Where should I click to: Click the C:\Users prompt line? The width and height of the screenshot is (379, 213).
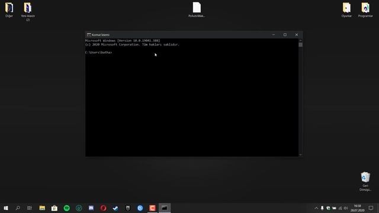click(99, 53)
